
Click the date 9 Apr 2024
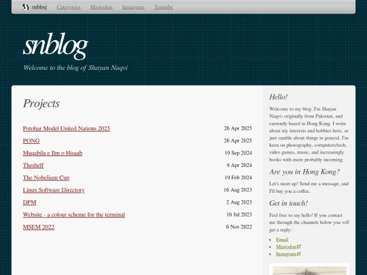[239, 165]
